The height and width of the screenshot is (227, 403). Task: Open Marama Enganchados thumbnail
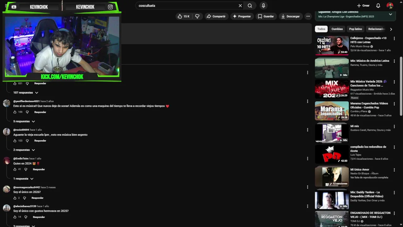tap(332, 111)
